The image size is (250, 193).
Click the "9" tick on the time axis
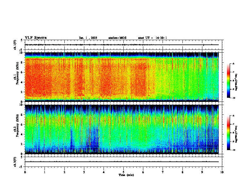(202, 172)
